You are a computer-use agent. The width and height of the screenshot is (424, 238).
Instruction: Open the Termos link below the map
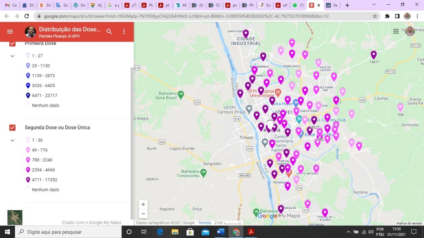pos(204,223)
